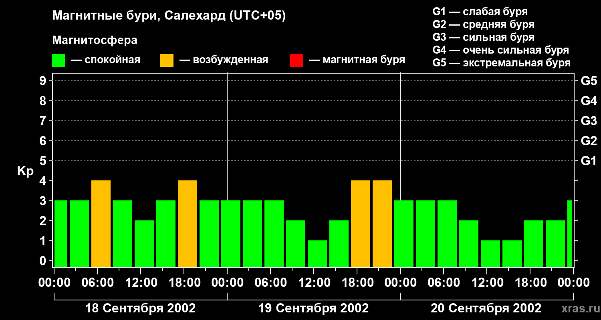Viewport: 601px width, 320px height.
Task: Click the orange Kp 4 bar at 21:00, 19 September
Action: [382, 224]
